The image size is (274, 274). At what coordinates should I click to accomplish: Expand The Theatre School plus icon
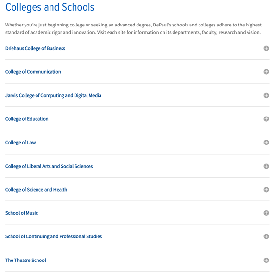click(266, 261)
